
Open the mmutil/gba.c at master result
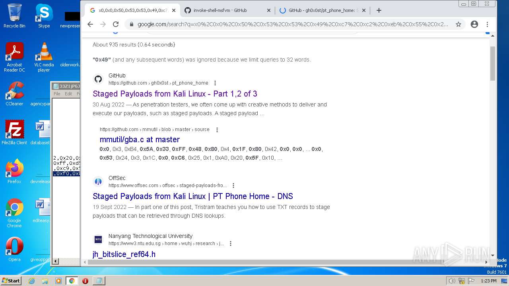(140, 139)
